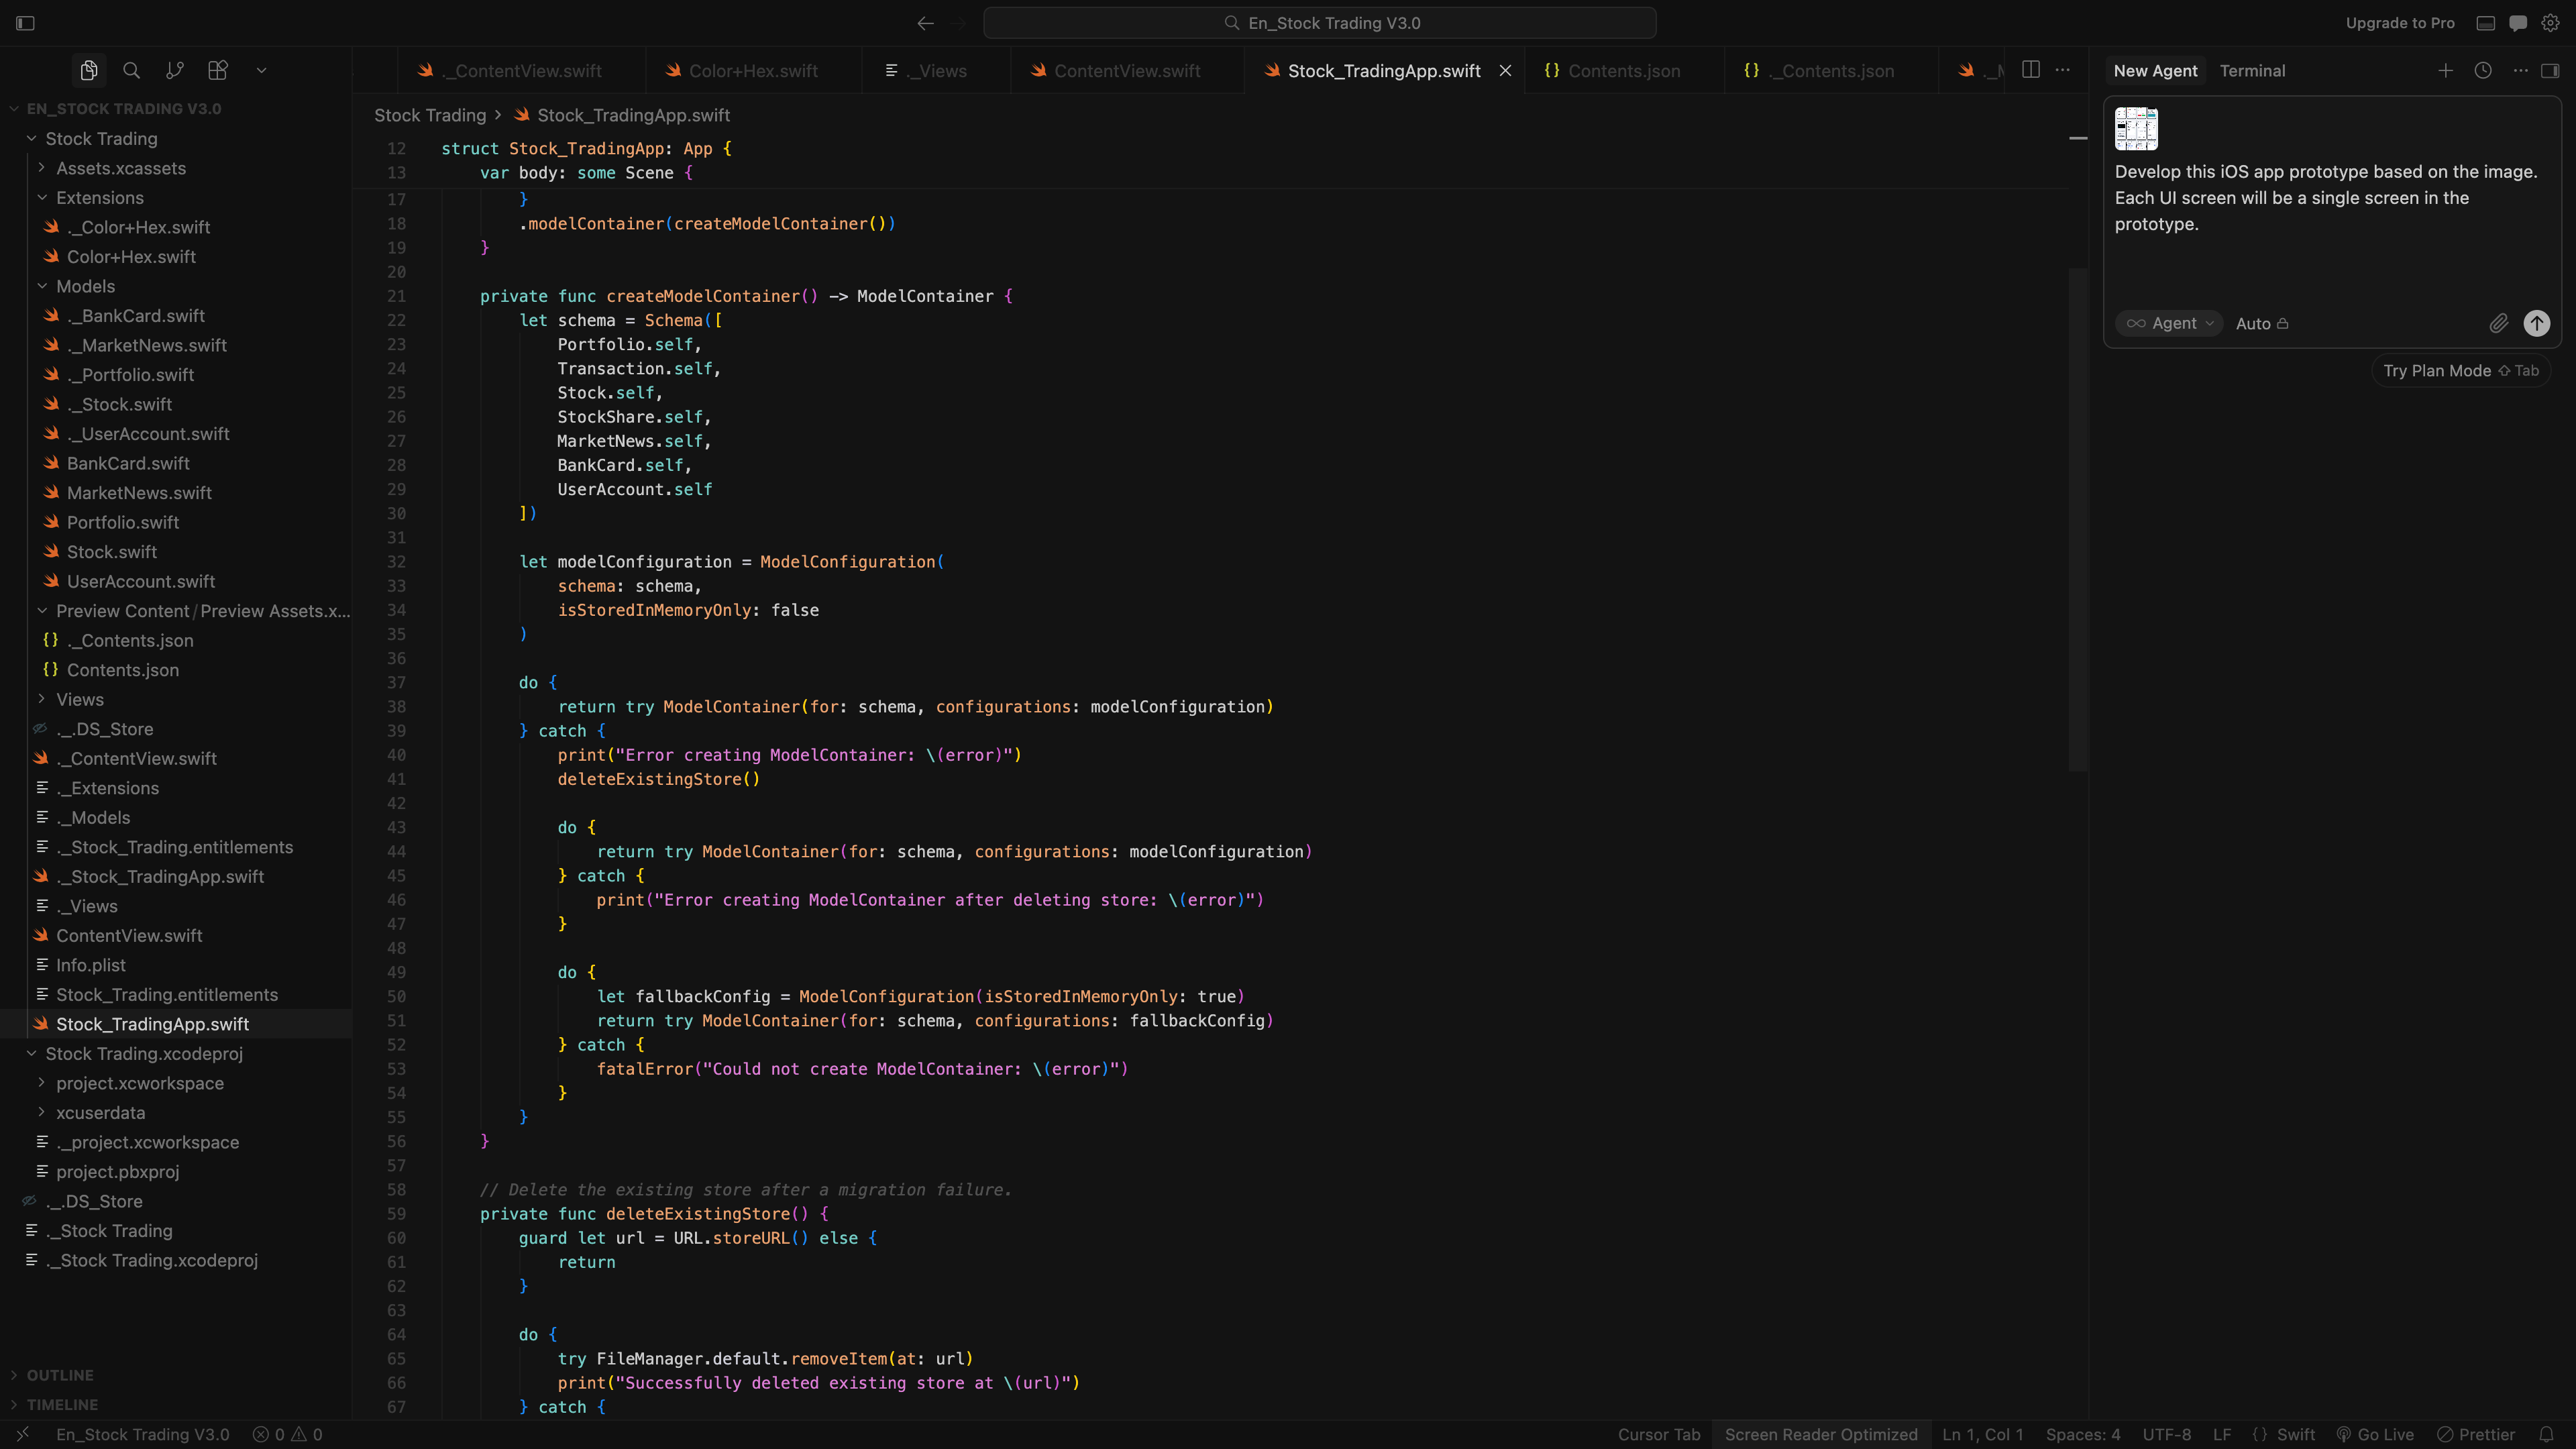Click Try Plan Mode button
This screenshot has width=2576, height=1449.
(x=2461, y=370)
